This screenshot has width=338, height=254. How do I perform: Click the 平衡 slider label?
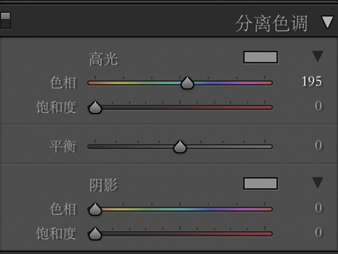63,146
